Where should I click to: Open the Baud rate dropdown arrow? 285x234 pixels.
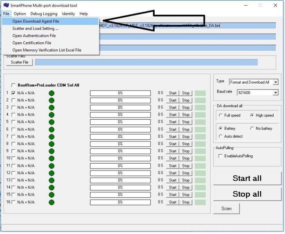click(276, 93)
